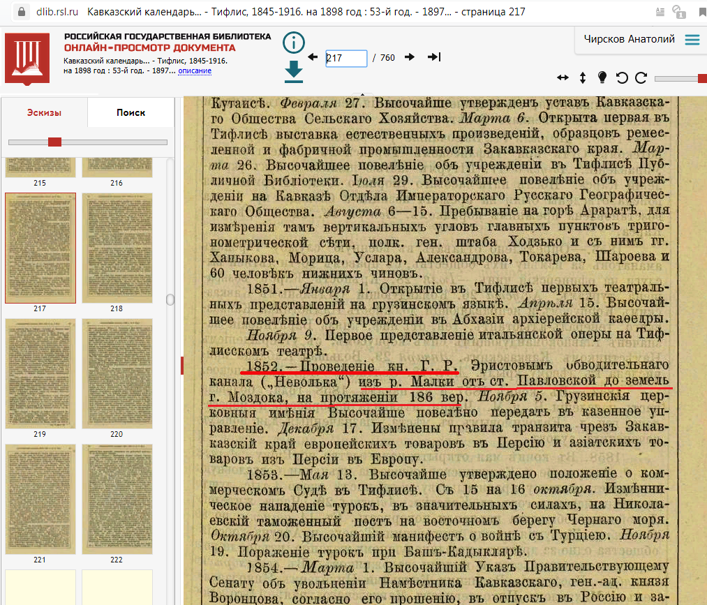Go to the previous page
This screenshot has width=707, height=605.
point(313,57)
